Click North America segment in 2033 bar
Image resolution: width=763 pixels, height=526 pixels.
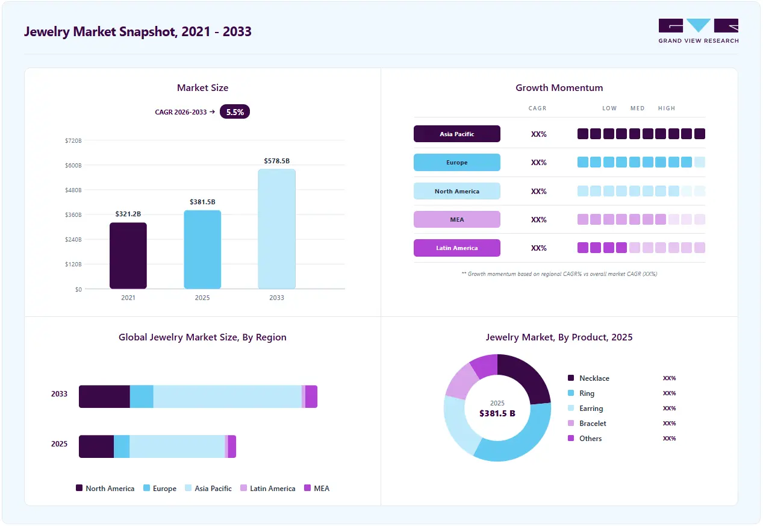click(105, 396)
